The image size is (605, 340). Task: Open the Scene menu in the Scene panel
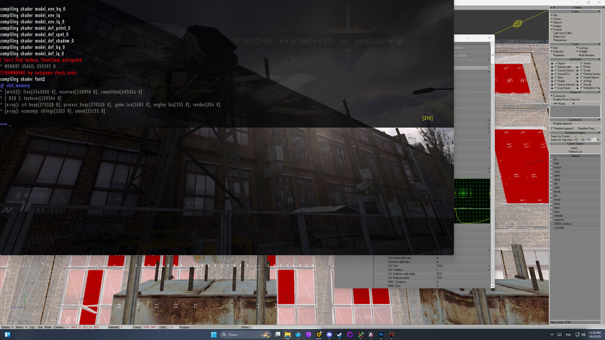[556, 19]
